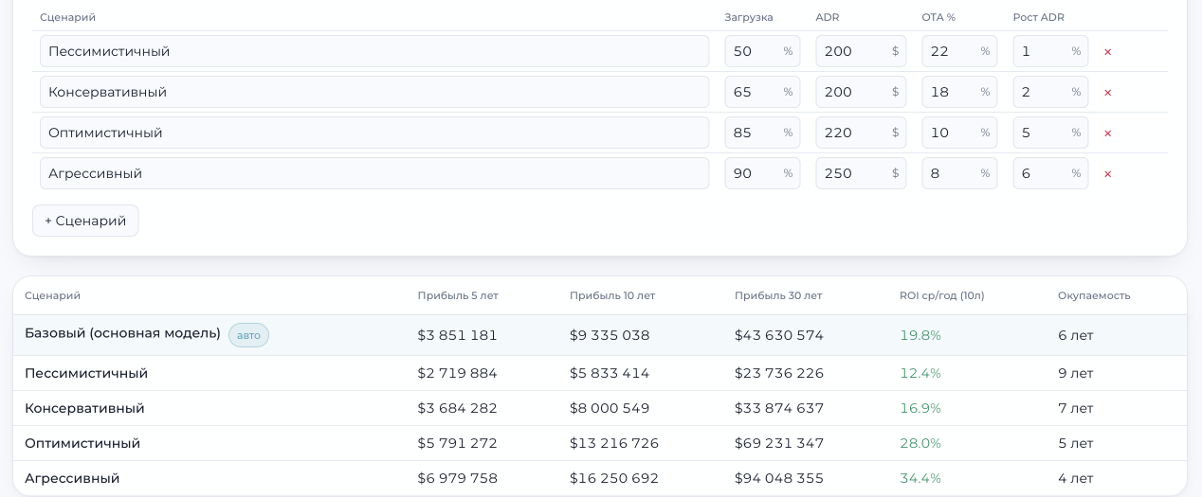Select the Окупаемость column header
The height and width of the screenshot is (497, 1202).
point(1094,295)
